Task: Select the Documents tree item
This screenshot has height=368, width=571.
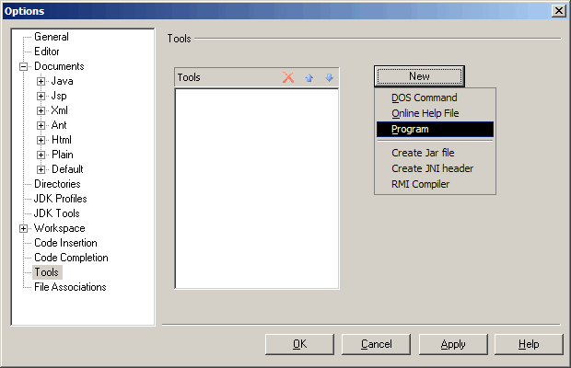Action: (x=59, y=66)
